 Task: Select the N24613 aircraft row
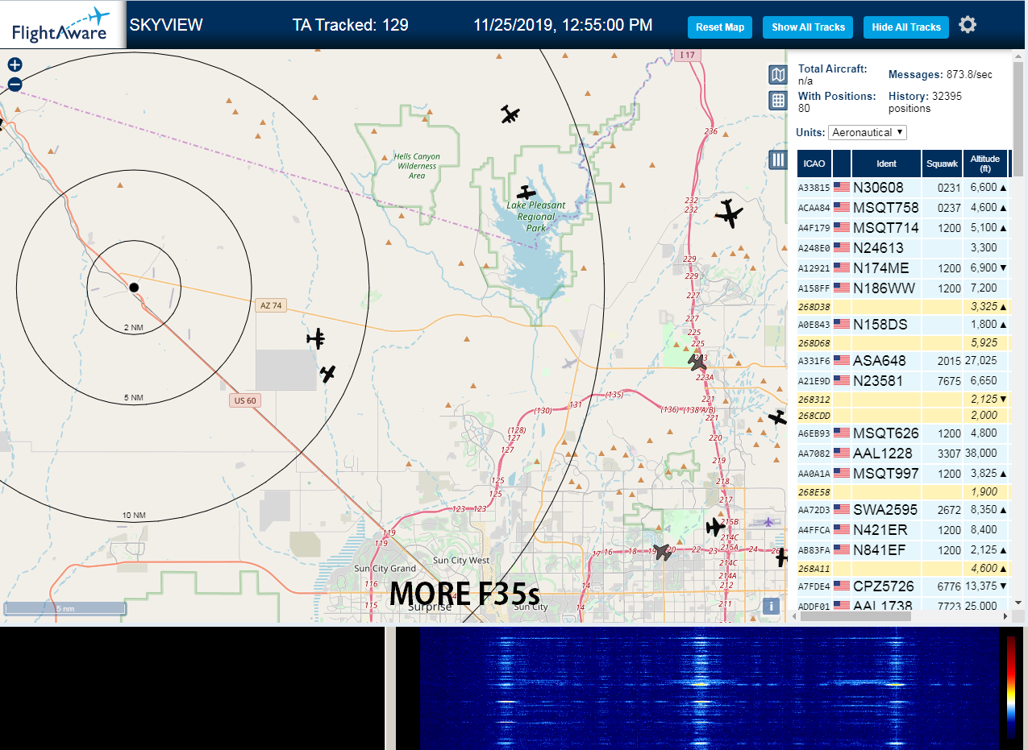(x=903, y=247)
